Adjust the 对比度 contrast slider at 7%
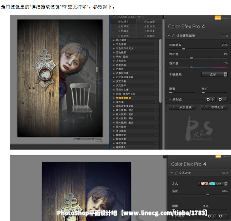Image resolution: width=231 pixels, height=221 pixels. [x=191, y=58]
